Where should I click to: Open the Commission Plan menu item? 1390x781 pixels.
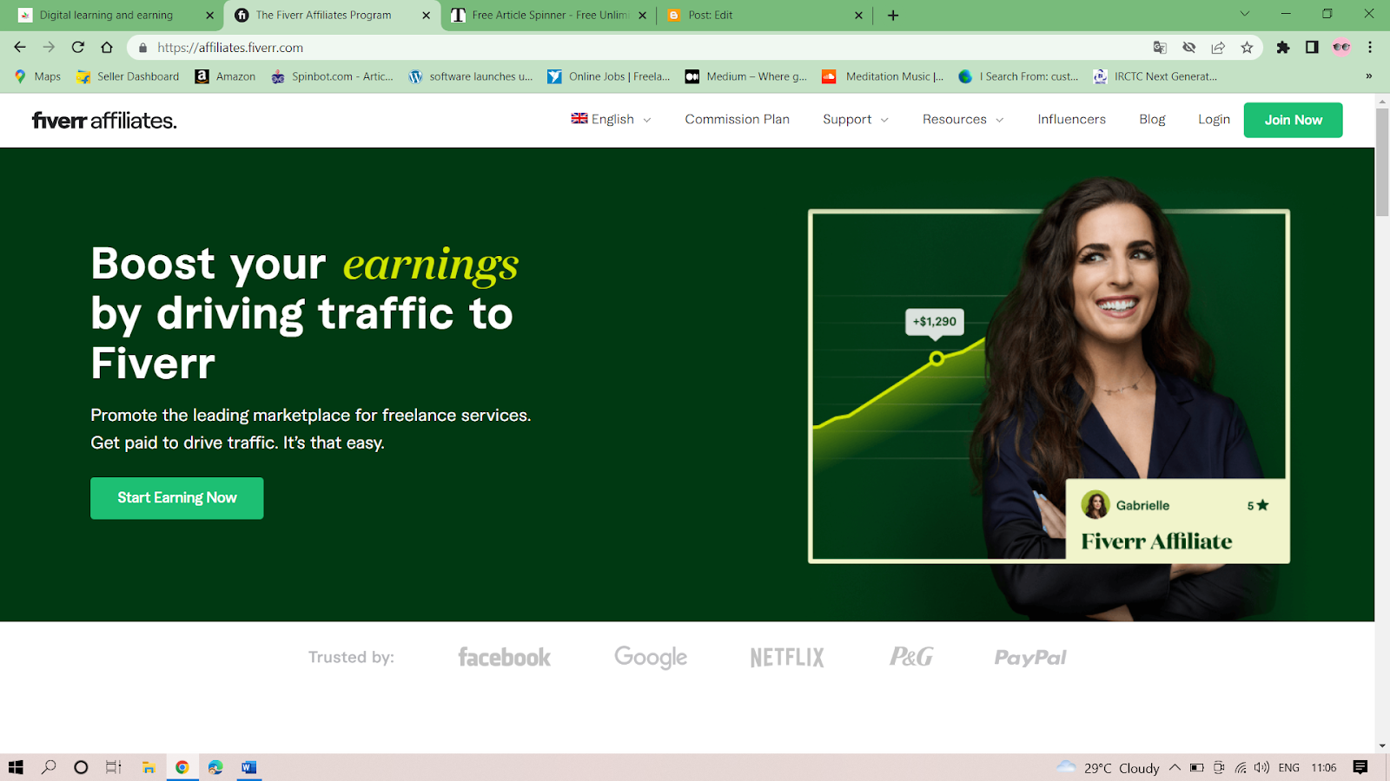point(737,119)
